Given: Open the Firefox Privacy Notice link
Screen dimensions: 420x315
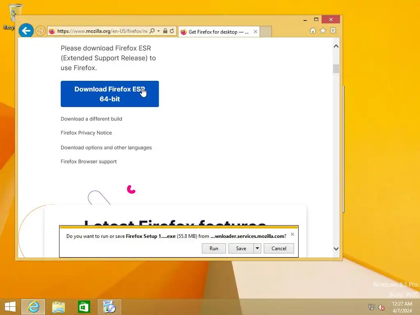Looking at the screenshot, I should tap(86, 132).
